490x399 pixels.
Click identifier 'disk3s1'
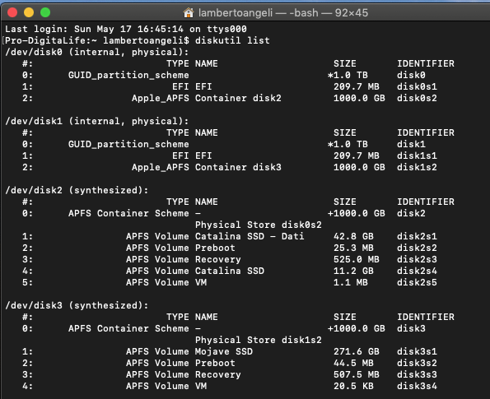417,351
